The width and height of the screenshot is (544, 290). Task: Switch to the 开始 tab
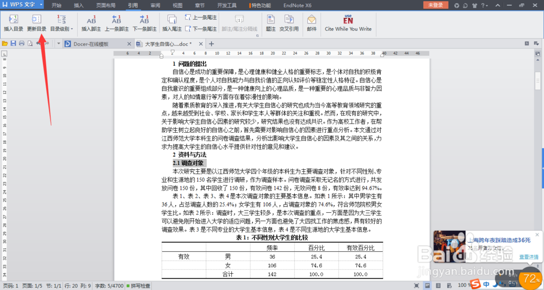[x=57, y=5]
